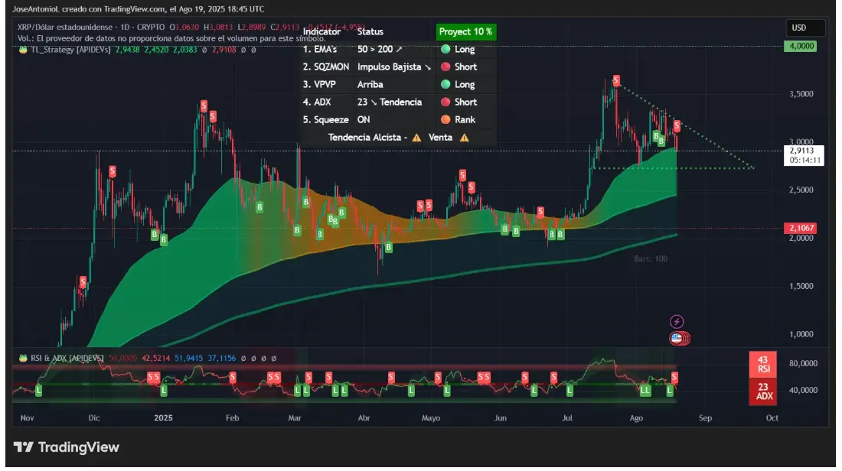Open the USD currency selector

pos(805,28)
